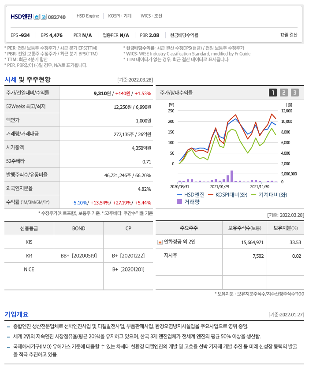309x371 pixels.
Task: Toggle the KOSPI대비(좌) legend series
Action: (x=228, y=195)
